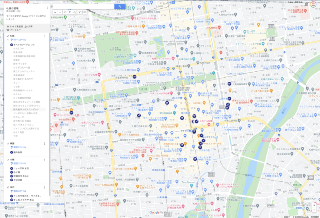Select 笑和酒場けいちゃん in the list
320x218 pixels.
click(23, 90)
